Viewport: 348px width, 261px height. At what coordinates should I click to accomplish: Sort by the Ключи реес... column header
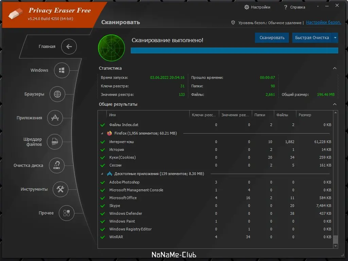pos(204,115)
